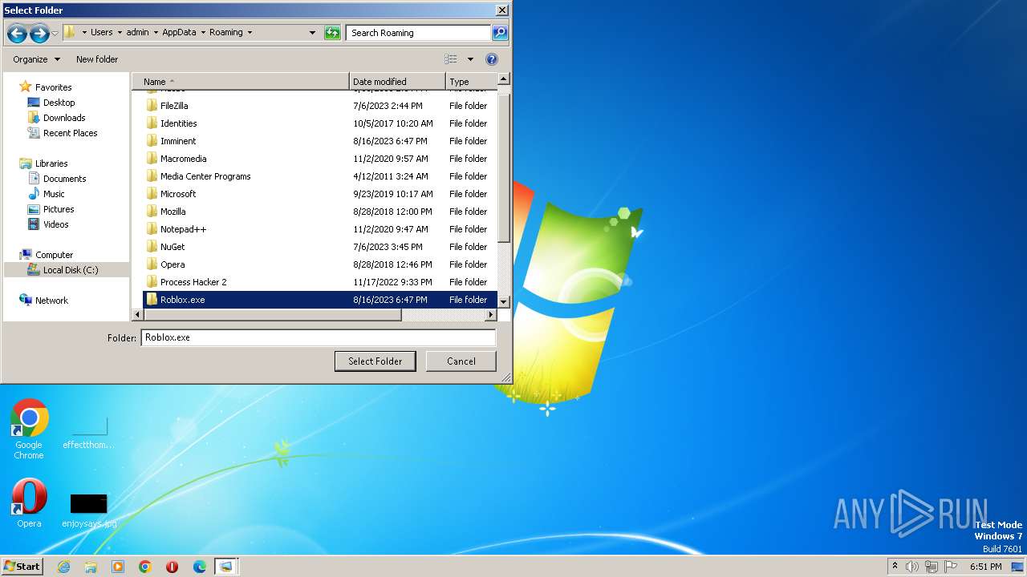Change view with the views icon
The width and height of the screenshot is (1027, 577).
click(x=451, y=59)
